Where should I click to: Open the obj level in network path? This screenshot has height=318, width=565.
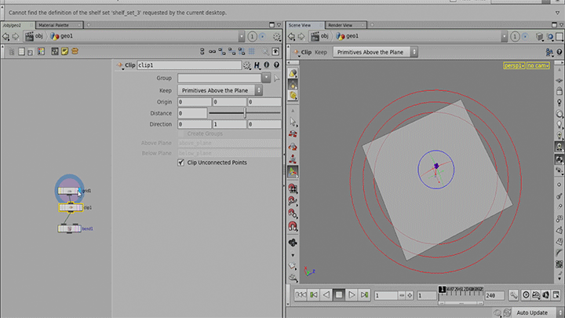(35, 36)
